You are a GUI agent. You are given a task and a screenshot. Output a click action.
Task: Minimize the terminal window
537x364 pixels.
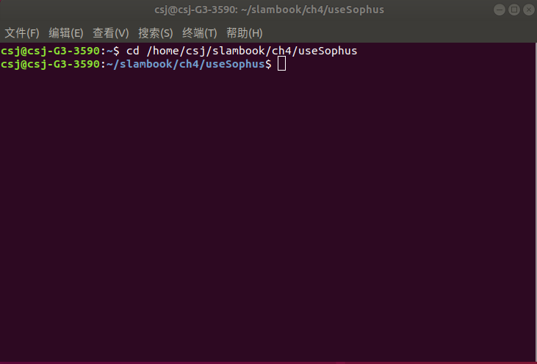pyautogui.click(x=500, y=10)
